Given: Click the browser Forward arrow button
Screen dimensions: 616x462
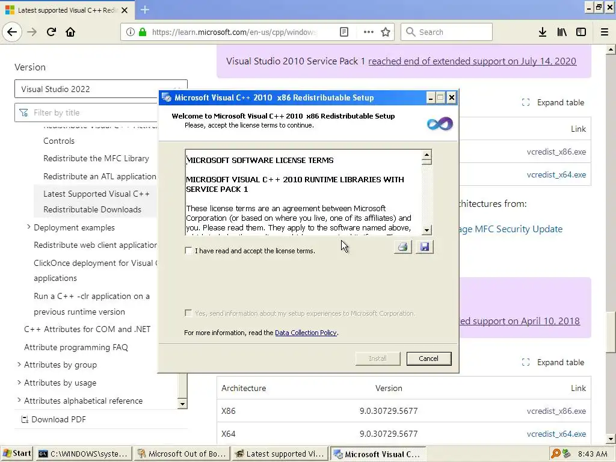Looking at the screenshot, I should (x=32, y=32).
